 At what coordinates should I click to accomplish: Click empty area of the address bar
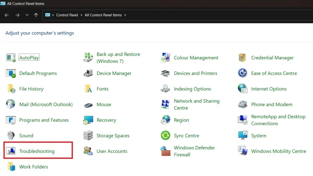click(x=214, y=15)
